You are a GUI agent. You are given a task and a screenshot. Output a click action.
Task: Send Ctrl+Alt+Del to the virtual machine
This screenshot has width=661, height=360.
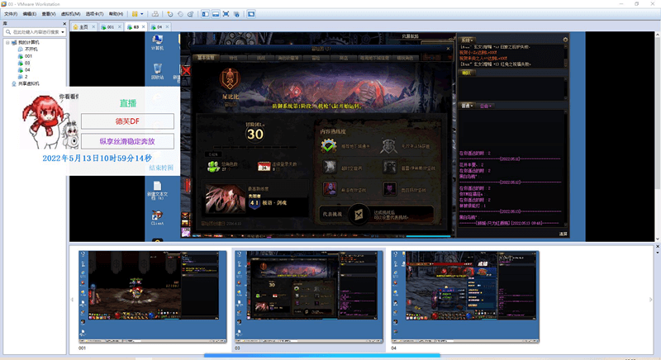coord(155,14)
